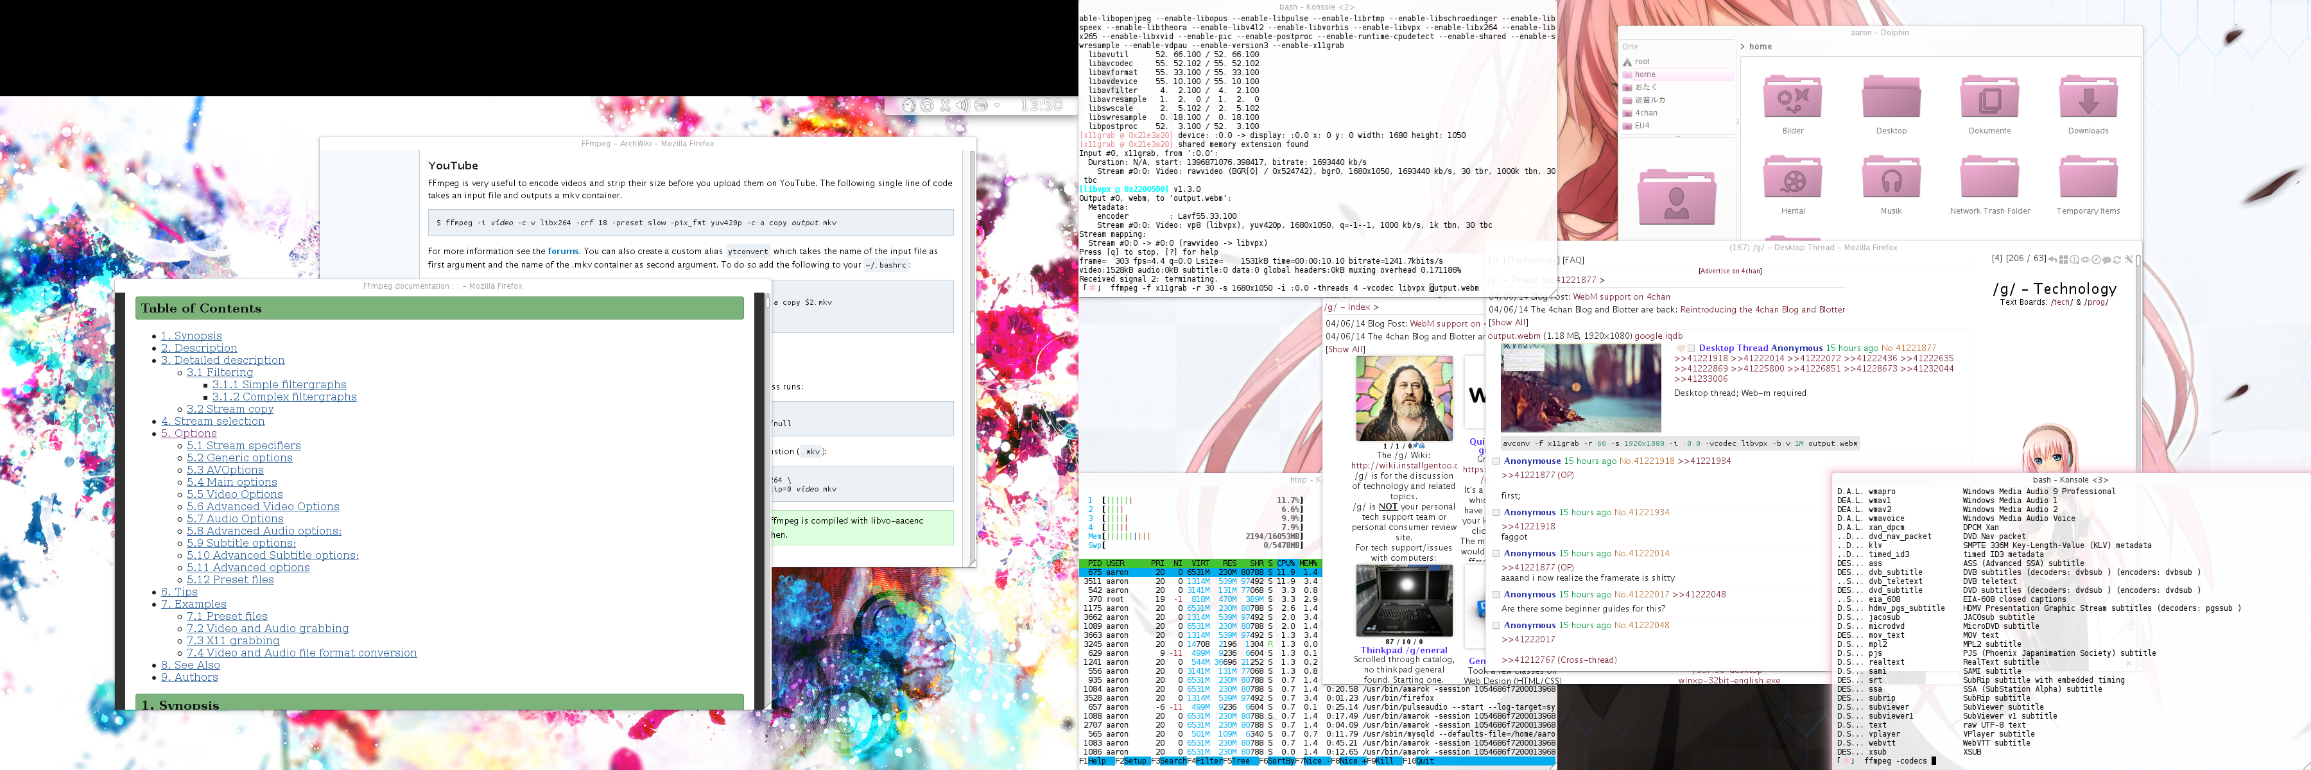Expand the hidden system tray arrow
This screenshot has height=770, width=2311.
[x=997, y=106]
